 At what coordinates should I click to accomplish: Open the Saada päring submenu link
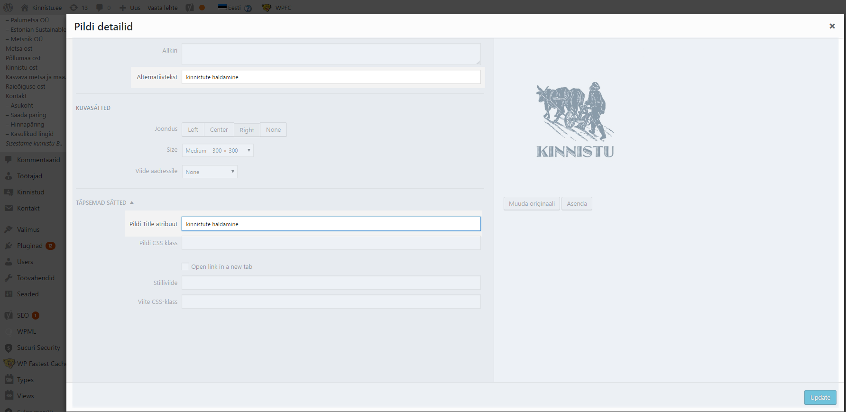(x=26, y=115)
